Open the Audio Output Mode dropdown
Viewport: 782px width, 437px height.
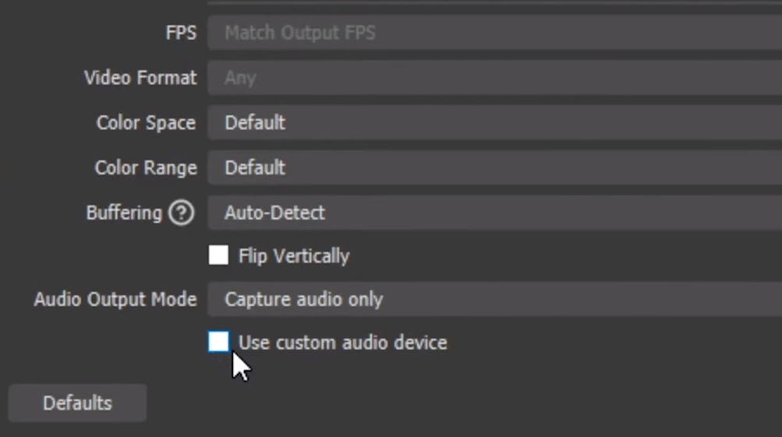coord(494,299)
